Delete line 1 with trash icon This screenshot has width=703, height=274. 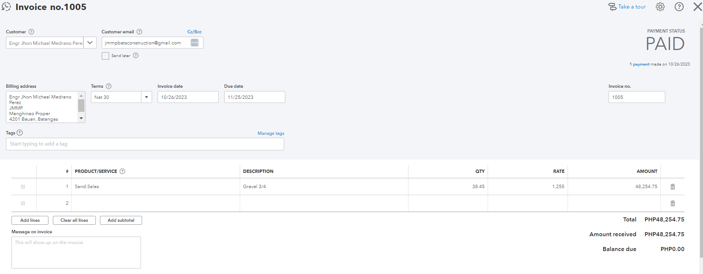pos(673,187)
